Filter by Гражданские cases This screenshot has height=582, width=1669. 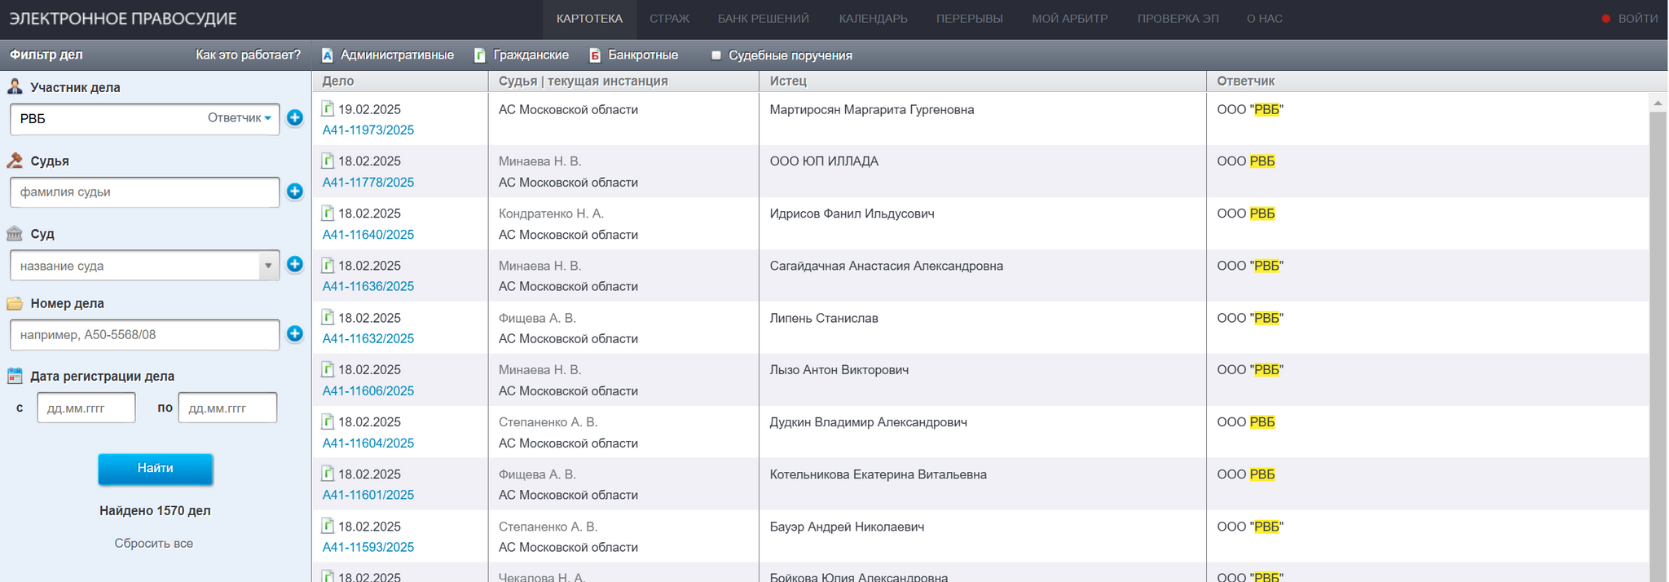click(x=522, y=55)
